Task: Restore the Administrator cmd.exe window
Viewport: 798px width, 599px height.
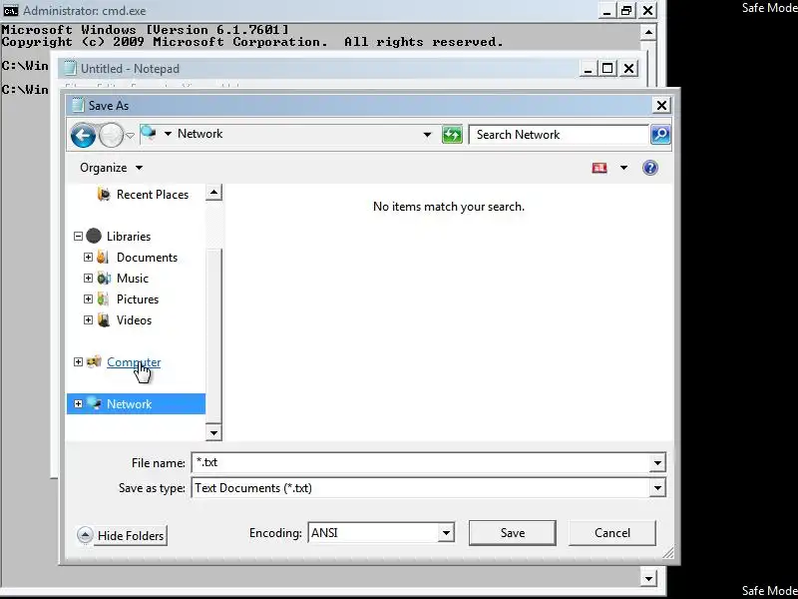Action: 626,11
